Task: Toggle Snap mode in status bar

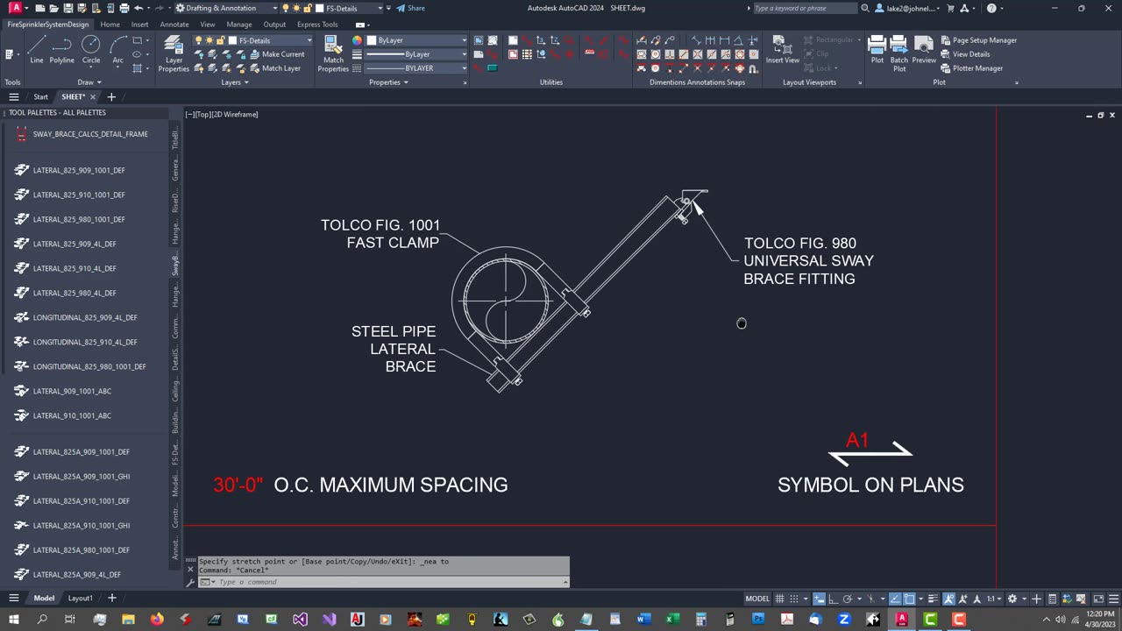Action: 794,599
